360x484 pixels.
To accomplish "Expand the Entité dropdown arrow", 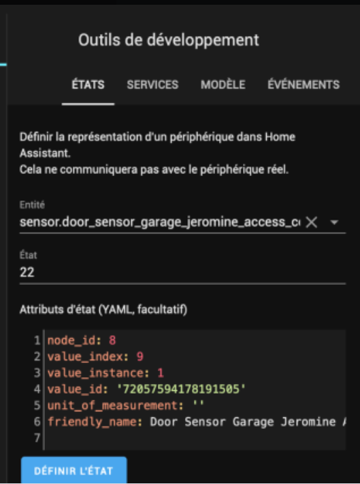I will click(x=334, y=222).
